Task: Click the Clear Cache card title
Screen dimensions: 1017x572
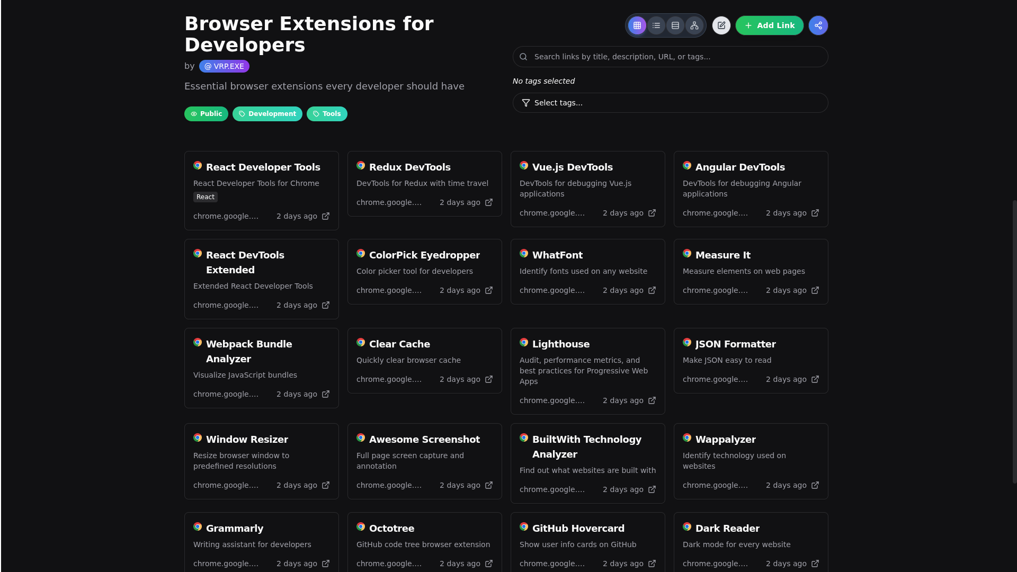Action: point(399,344)
